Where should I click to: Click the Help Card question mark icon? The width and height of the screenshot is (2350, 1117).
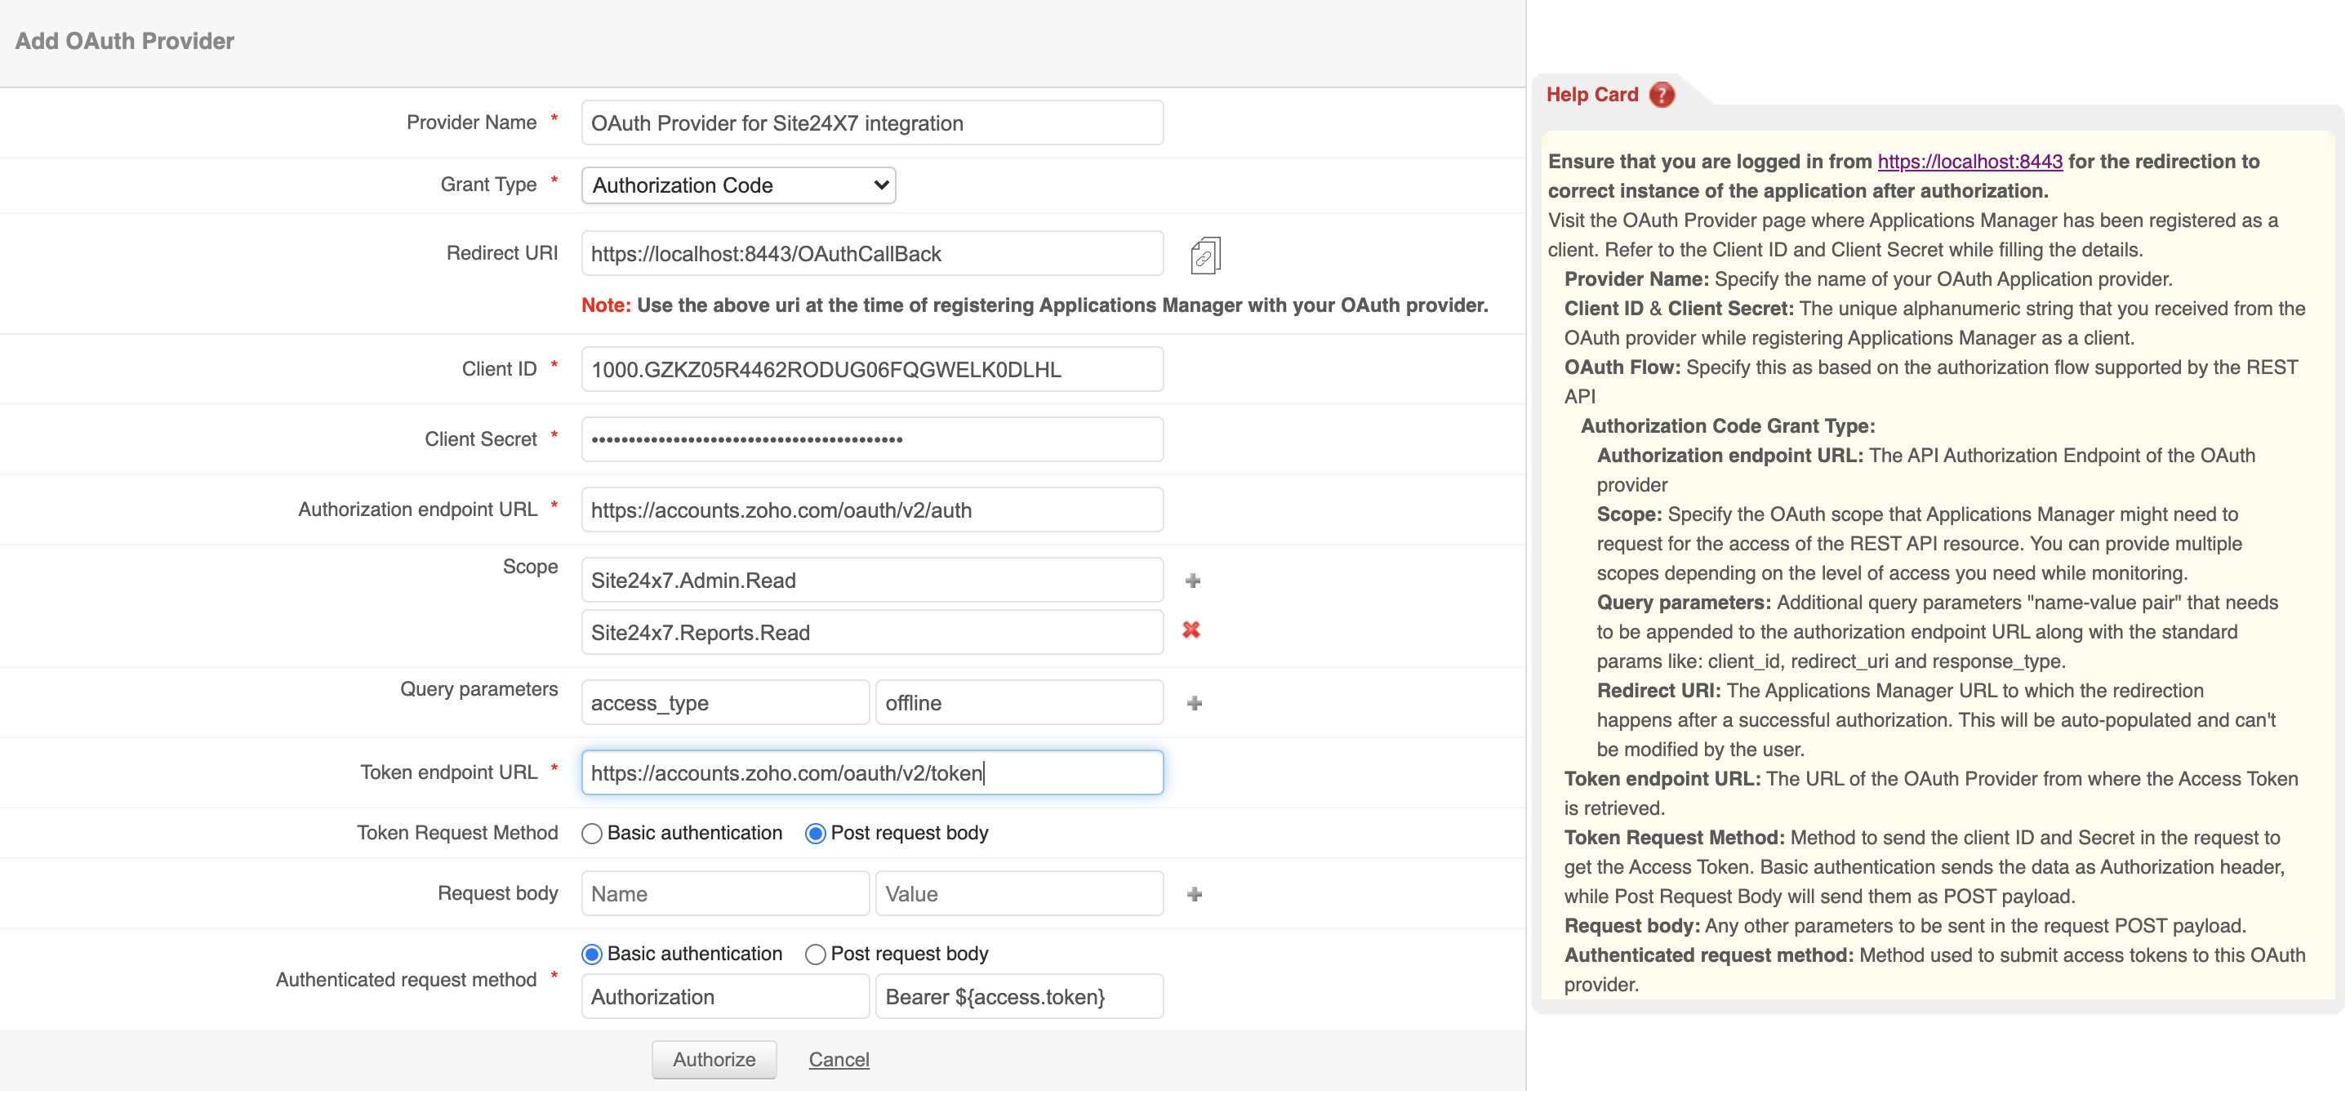pyautogui.click(x=1661, y=95)
